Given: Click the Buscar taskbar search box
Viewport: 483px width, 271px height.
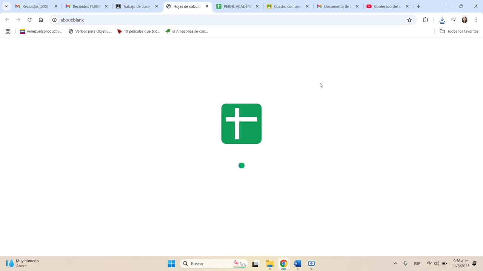Looking at the screenshot, I should click(x=214, y=263).
